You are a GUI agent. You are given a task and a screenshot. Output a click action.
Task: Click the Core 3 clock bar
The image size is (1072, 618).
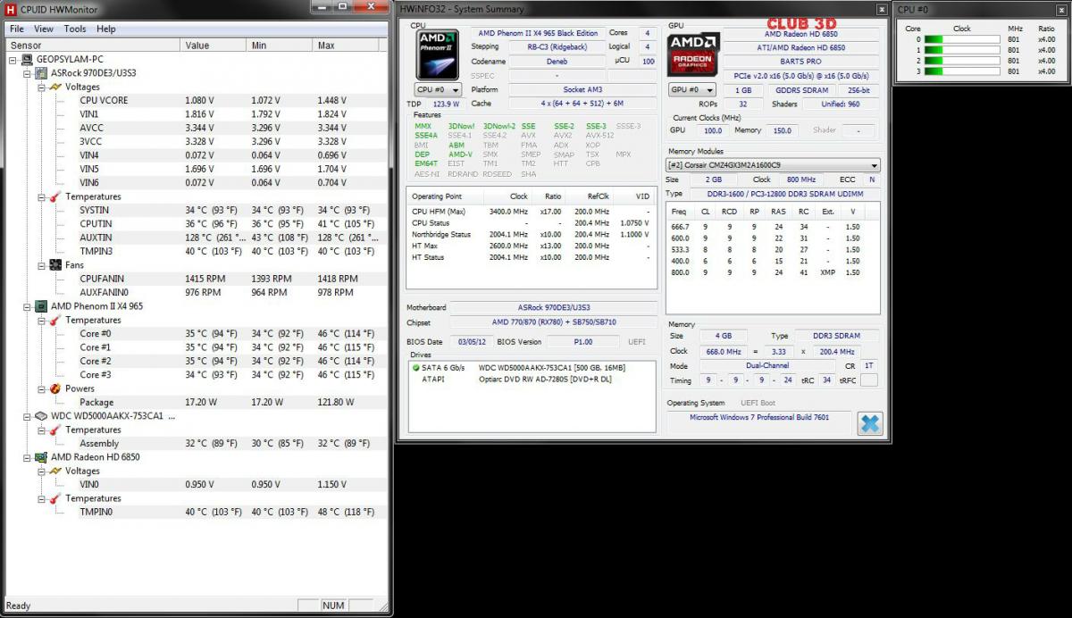[961, 71]
